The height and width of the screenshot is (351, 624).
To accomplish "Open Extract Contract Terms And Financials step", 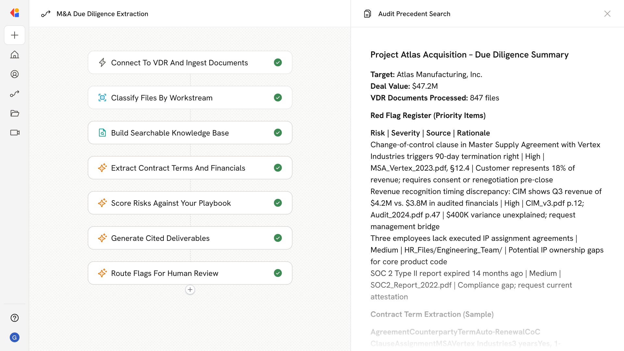I will click(178, 168).
